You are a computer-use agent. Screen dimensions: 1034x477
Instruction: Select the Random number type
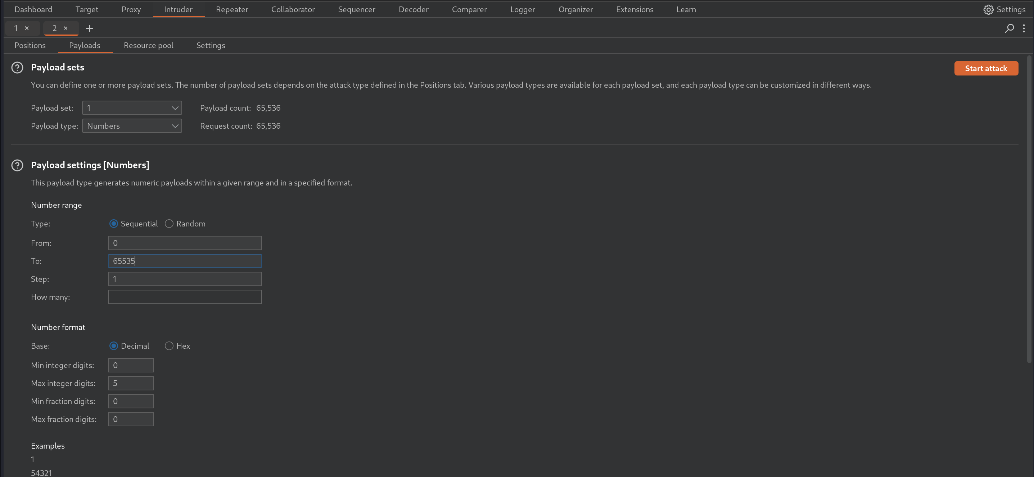click(169, 224)
